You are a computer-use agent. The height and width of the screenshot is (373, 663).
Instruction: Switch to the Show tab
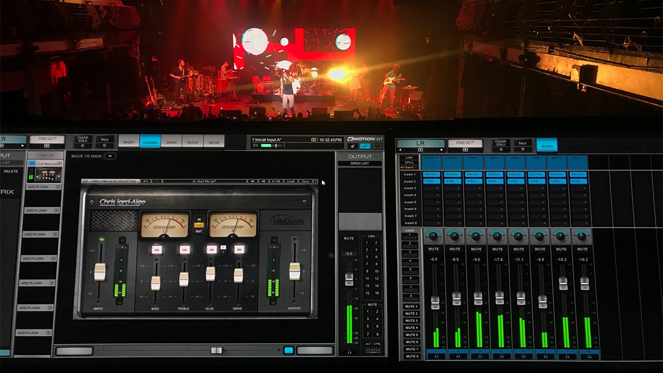coord(171,141)
